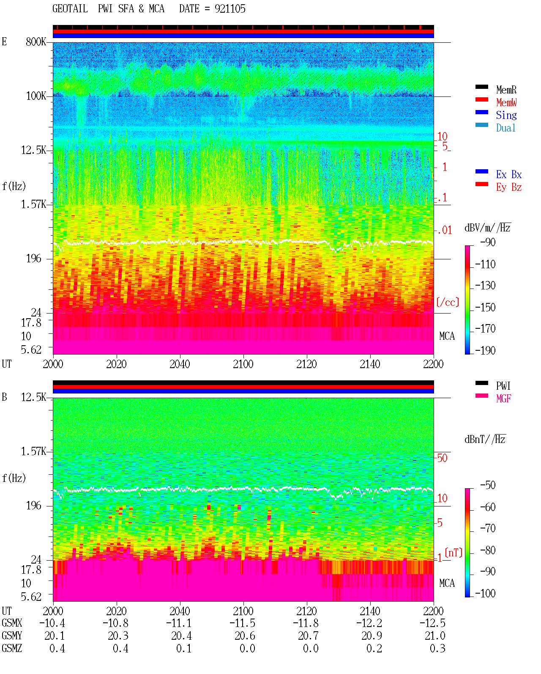Select the GSMY value "21.0"
The height and width of the screenshot is (674, 541).
click(435, 636)
